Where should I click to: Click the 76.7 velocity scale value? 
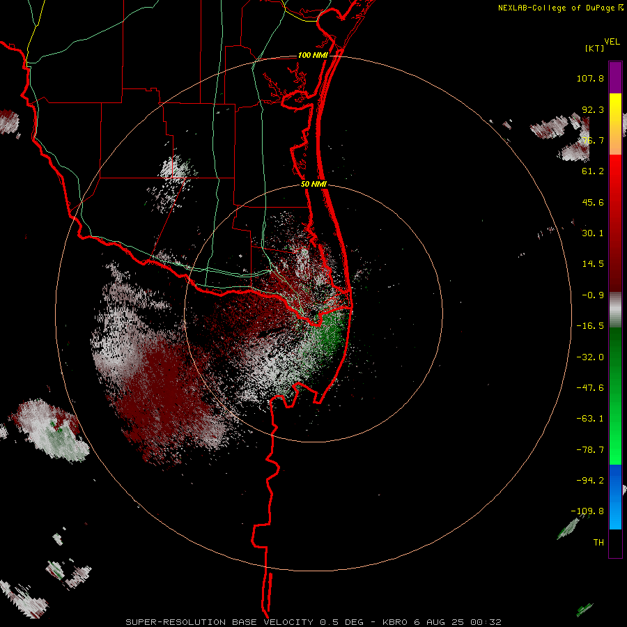point(593,140)
